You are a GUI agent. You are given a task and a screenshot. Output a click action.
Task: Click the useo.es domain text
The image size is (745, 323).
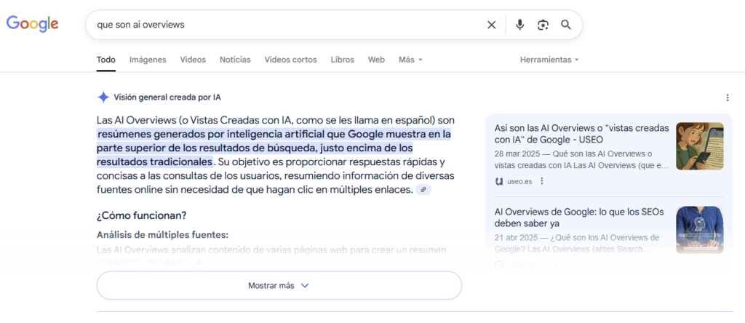tap(519, 181)
